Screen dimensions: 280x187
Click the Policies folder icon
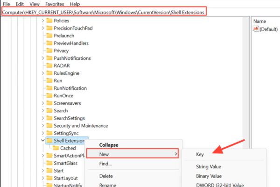pos(49,21)
